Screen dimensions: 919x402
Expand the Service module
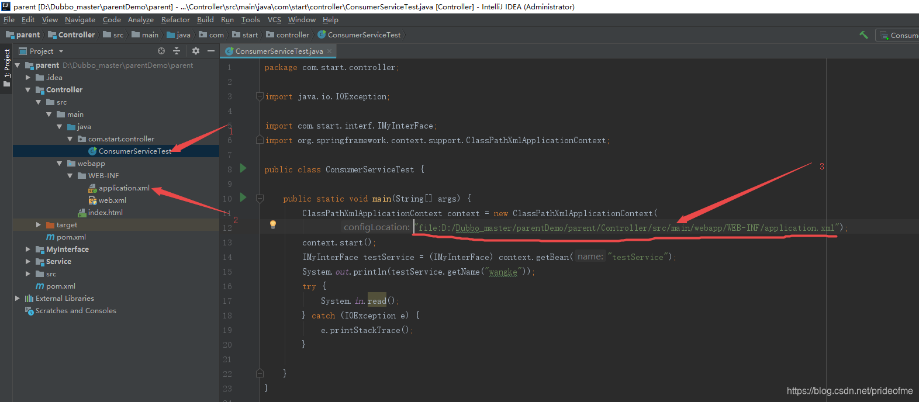coord(27,262)
